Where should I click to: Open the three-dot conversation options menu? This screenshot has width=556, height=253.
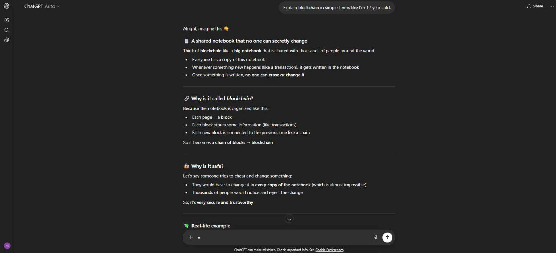[551, 6]
